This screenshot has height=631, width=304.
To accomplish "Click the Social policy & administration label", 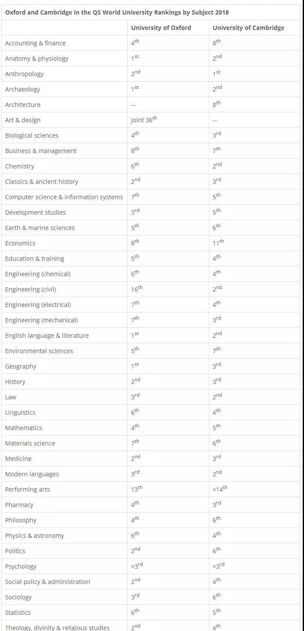I will pos(47,582).
